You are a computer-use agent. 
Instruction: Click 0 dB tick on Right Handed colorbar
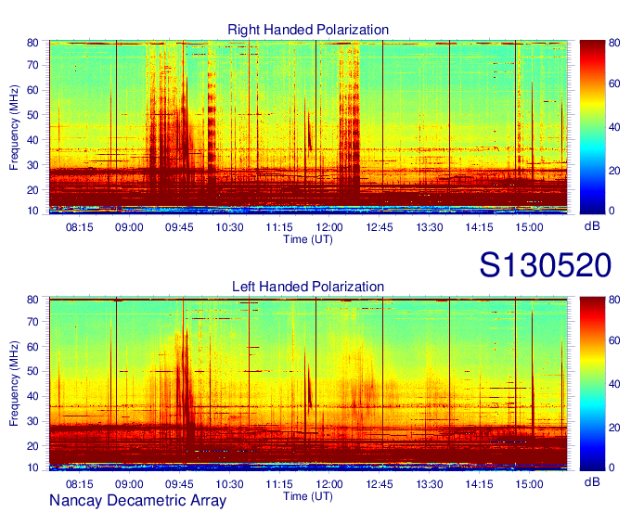tap(612, 211)
